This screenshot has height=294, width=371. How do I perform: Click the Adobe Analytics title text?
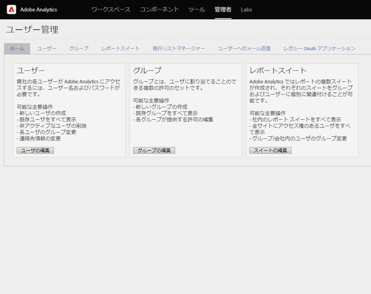click(39, 10)
